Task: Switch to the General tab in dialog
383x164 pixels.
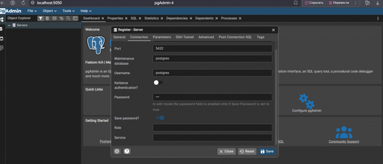Action: pyautogui.click(x=119, y=37)
